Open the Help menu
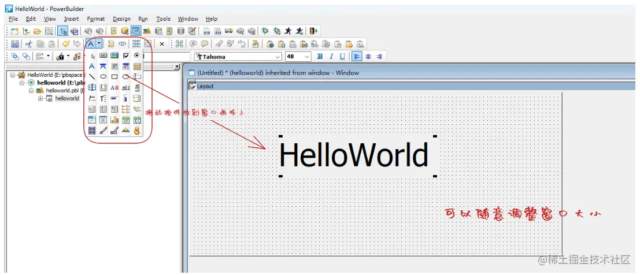 212,18
